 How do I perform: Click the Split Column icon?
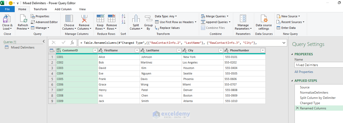pyautogui.click(x=136, y=19)
